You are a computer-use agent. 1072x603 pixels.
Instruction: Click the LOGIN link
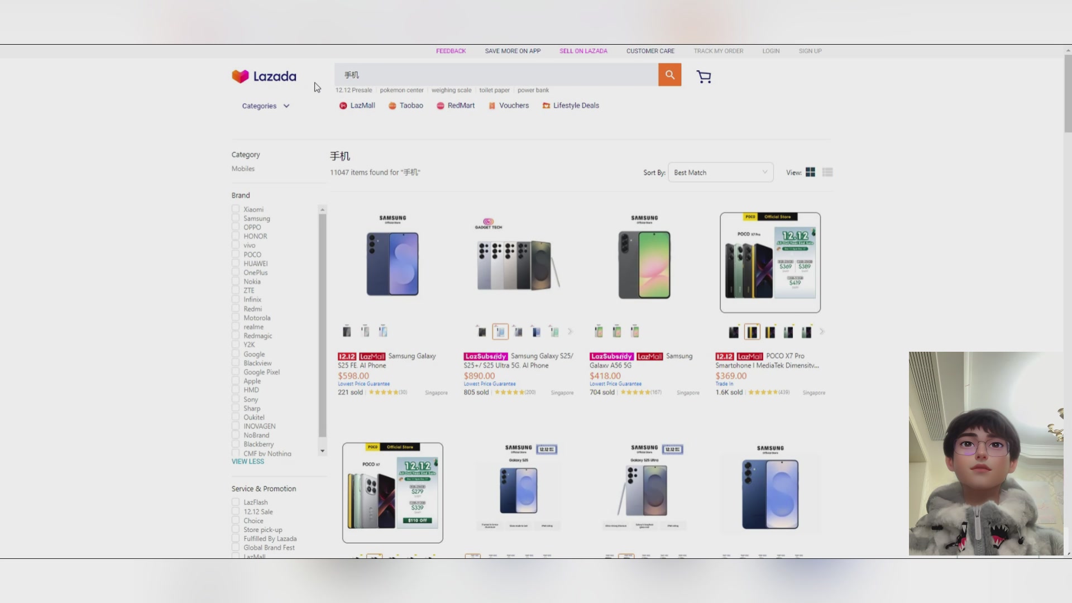tap(770, 51)
